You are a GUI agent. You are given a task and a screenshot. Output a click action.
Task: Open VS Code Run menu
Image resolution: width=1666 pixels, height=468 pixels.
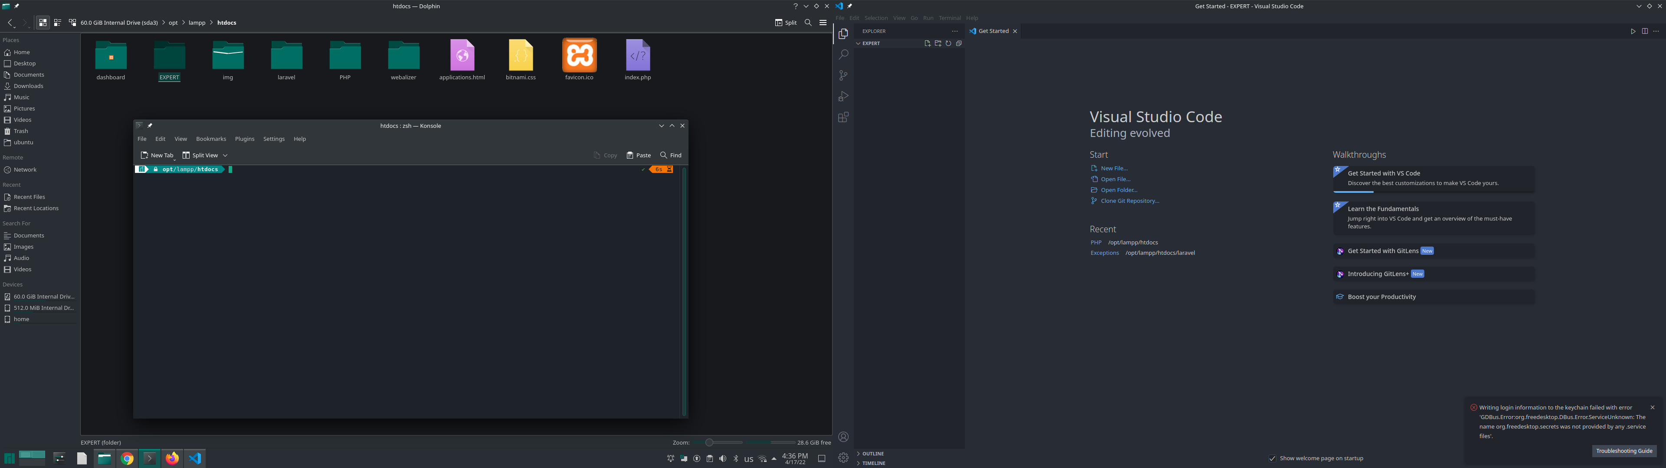[x=928, y=18]
